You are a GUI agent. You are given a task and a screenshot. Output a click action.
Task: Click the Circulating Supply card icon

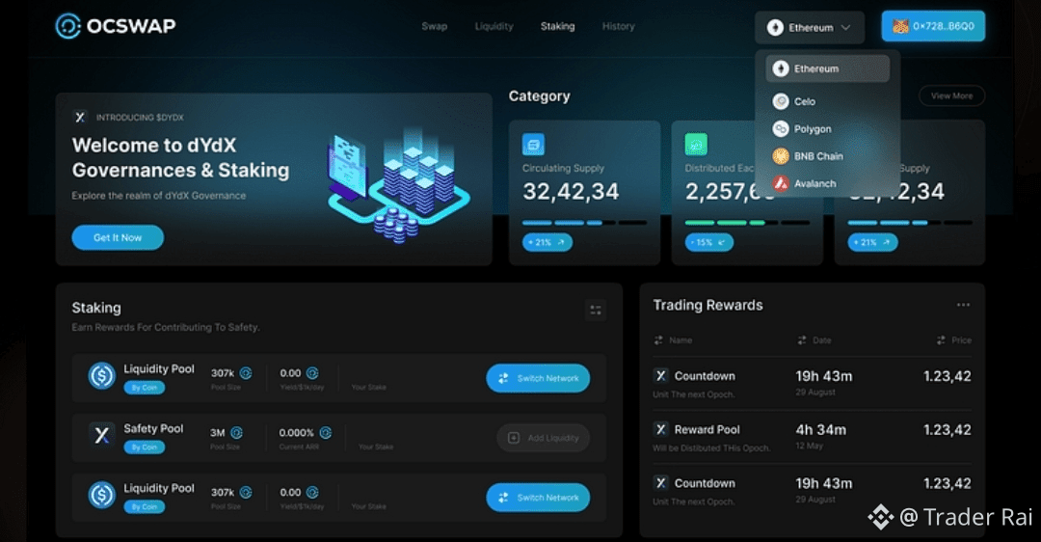tap(533, 144)
